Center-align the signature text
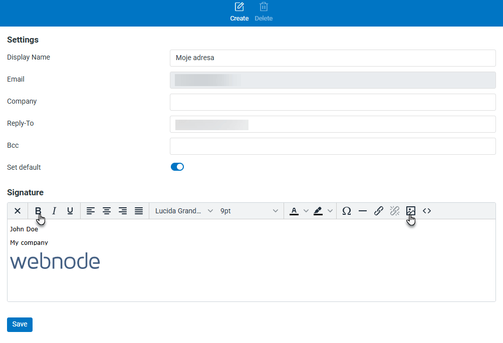Image resolution: width=503 pixels, height=343 pixels. click(107, 211)
